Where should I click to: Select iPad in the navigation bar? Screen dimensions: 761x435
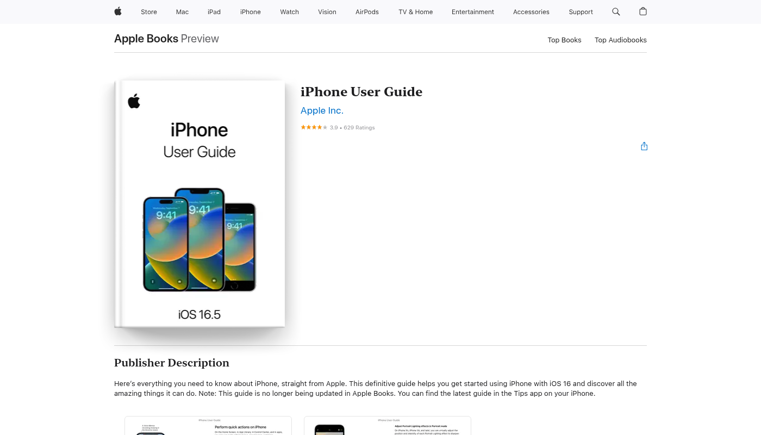click(x=214, y=12)
